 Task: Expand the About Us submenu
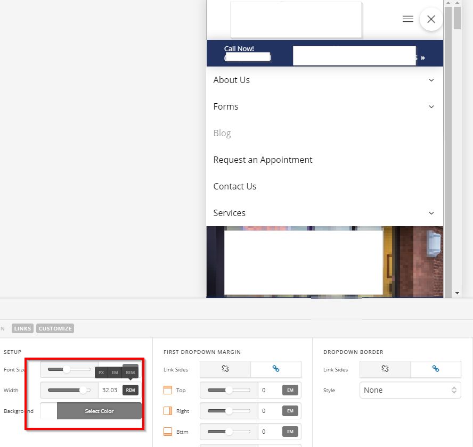431,80
